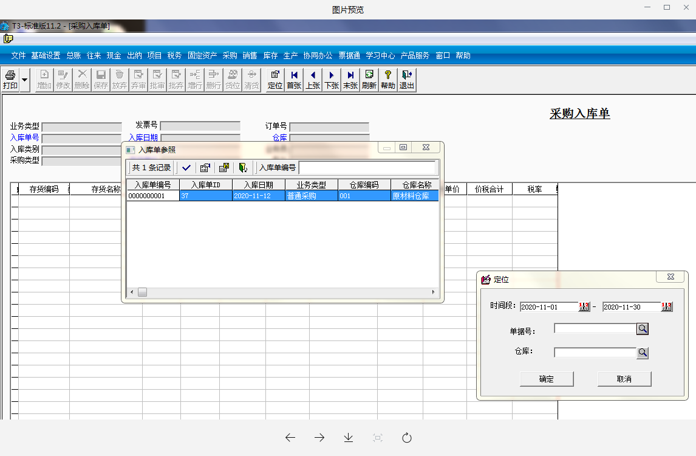Viewport: 696px width, 456px height.
Task: Click the search icon beside 仓库 field in 定位
Action: 643,353
